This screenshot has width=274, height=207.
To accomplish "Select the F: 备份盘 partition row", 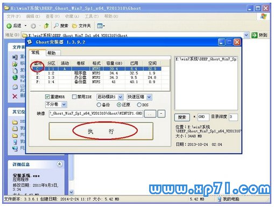I will [x=96, y=82].
